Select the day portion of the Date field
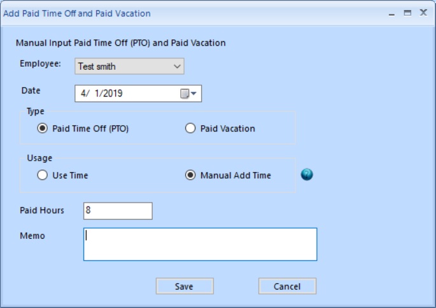 (x=95, y=93)
